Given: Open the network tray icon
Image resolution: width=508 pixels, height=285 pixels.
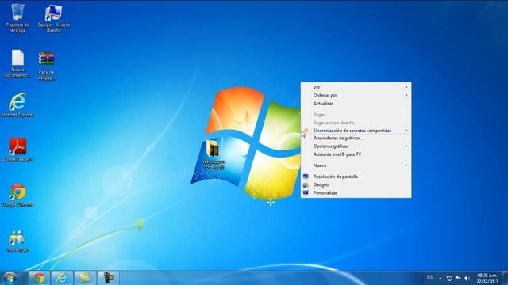Looking at the screenshot, I should coord(449,278).
